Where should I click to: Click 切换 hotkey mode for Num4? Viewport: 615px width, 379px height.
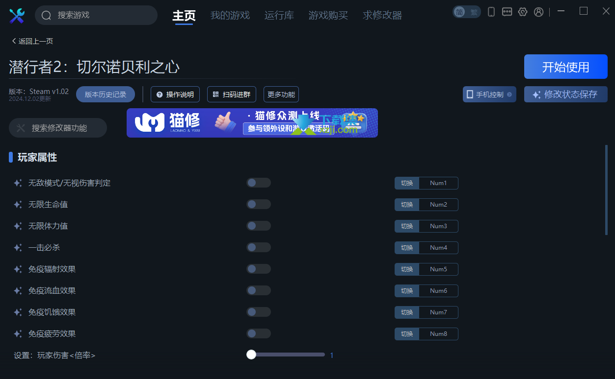407,248
